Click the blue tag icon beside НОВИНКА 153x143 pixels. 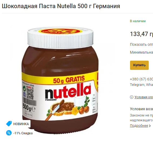(x=9, y=123)
